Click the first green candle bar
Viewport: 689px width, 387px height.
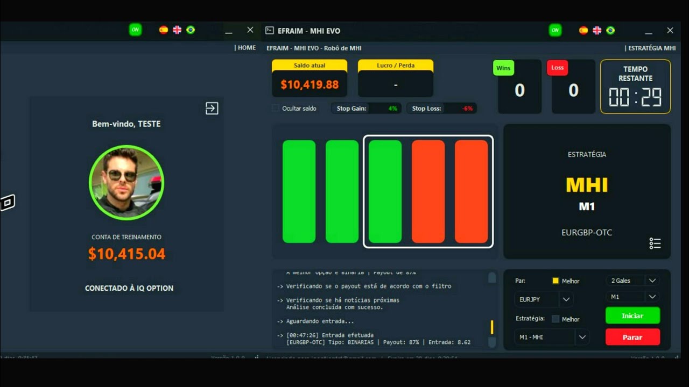(299, 191)
